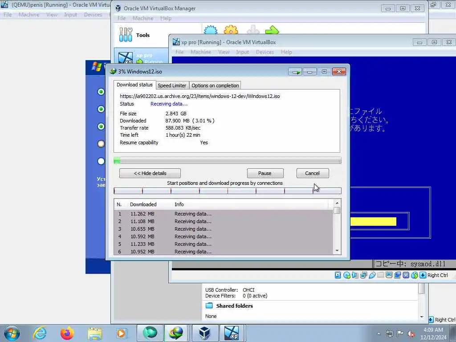The image size is (456, 342).
Task: Open Windows Start orb
Action: pos(12,333)
